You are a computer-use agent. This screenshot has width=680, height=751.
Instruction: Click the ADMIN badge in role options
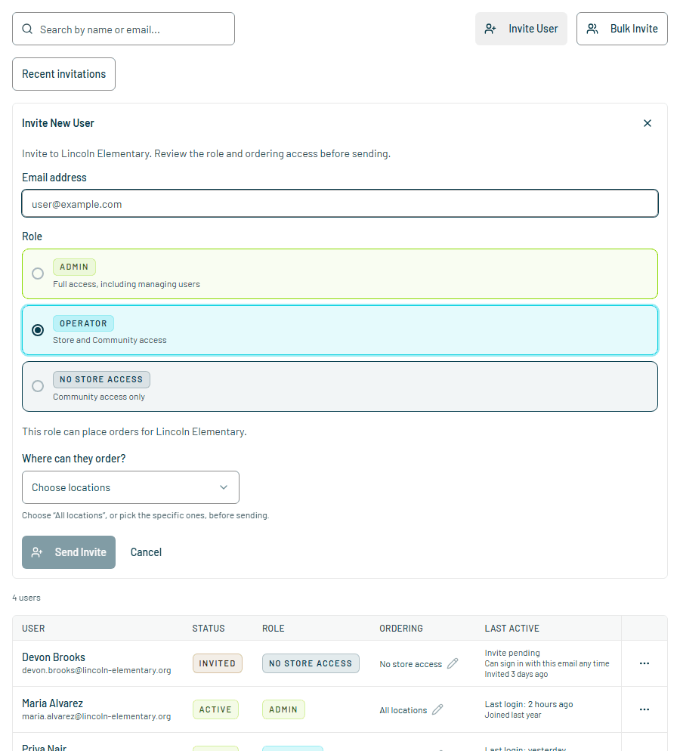pos(74,267)
